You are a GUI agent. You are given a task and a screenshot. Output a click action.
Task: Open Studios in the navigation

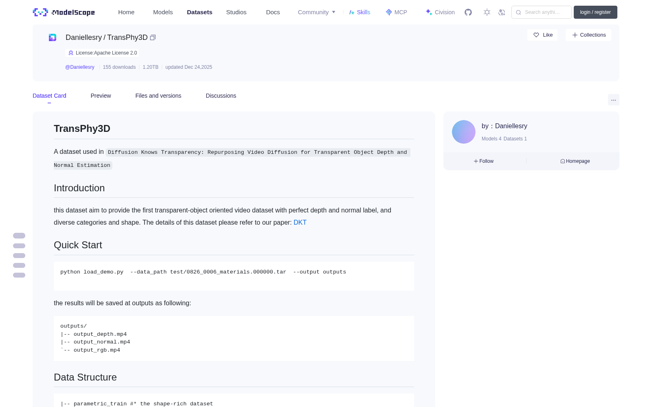[236, 12]
